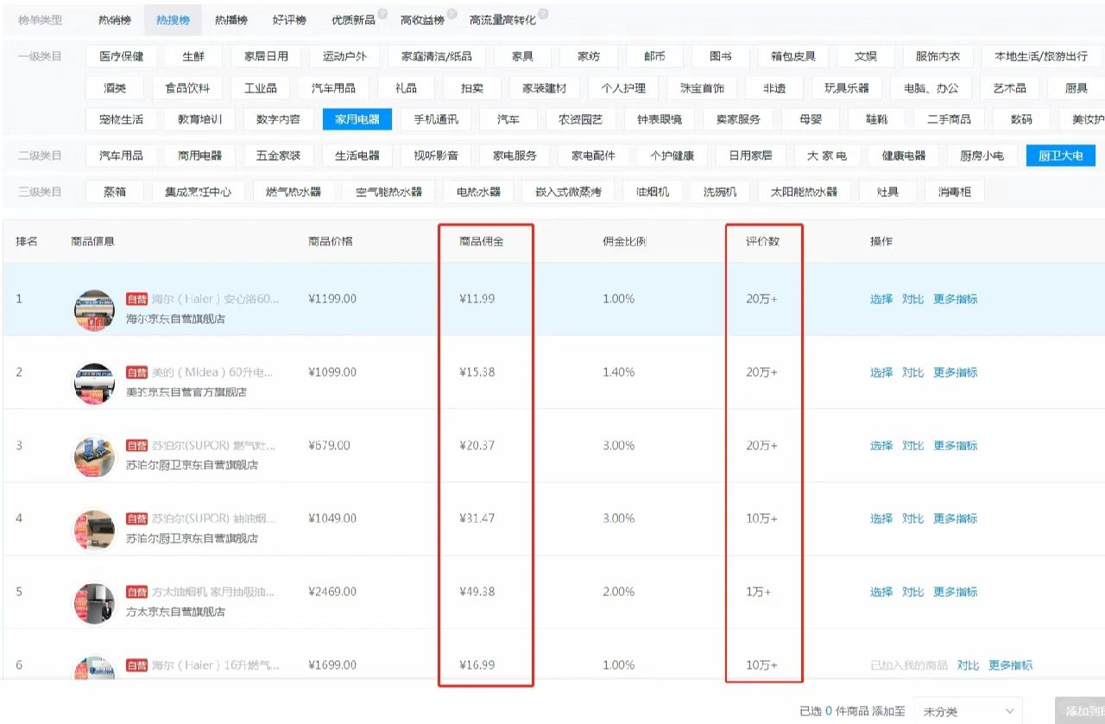Select the 视听影音 second-level category
Screen dimensions: 1105x724
(x=436, y=156)
